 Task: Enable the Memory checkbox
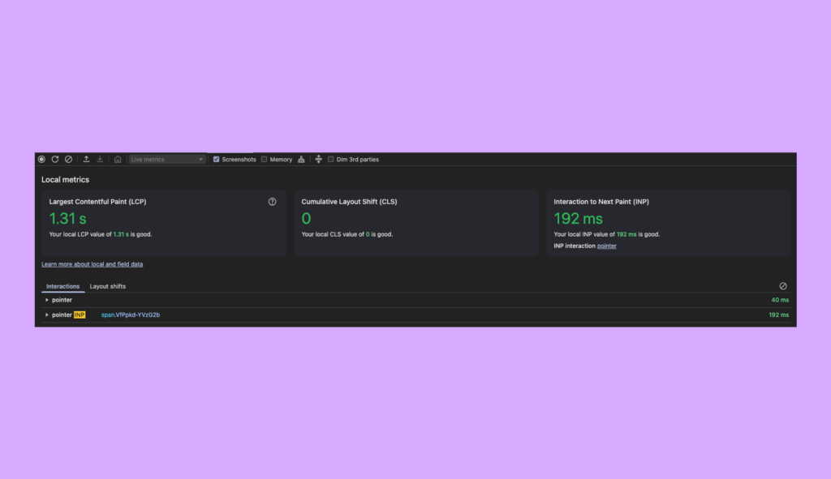coord(264,159)
